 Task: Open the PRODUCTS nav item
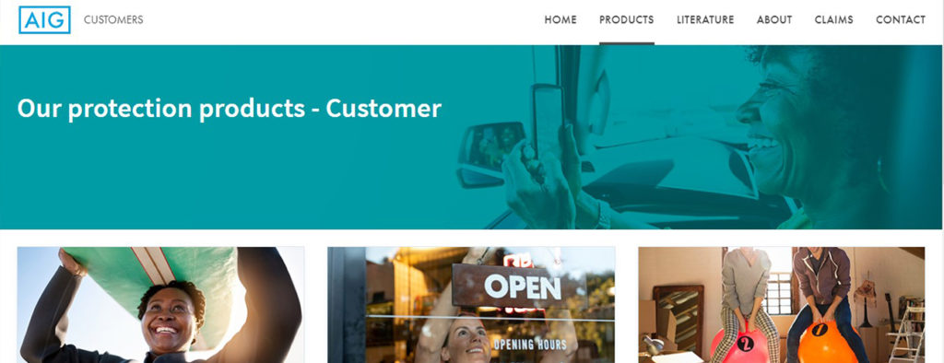tap(626, 20)
